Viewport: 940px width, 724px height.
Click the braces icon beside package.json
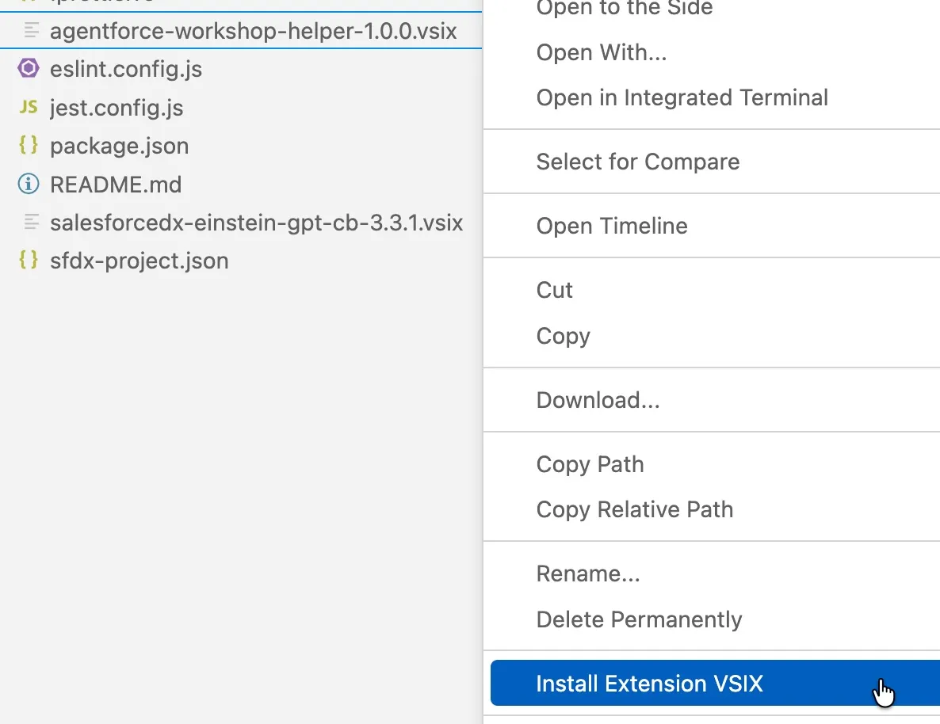[29, 145]
